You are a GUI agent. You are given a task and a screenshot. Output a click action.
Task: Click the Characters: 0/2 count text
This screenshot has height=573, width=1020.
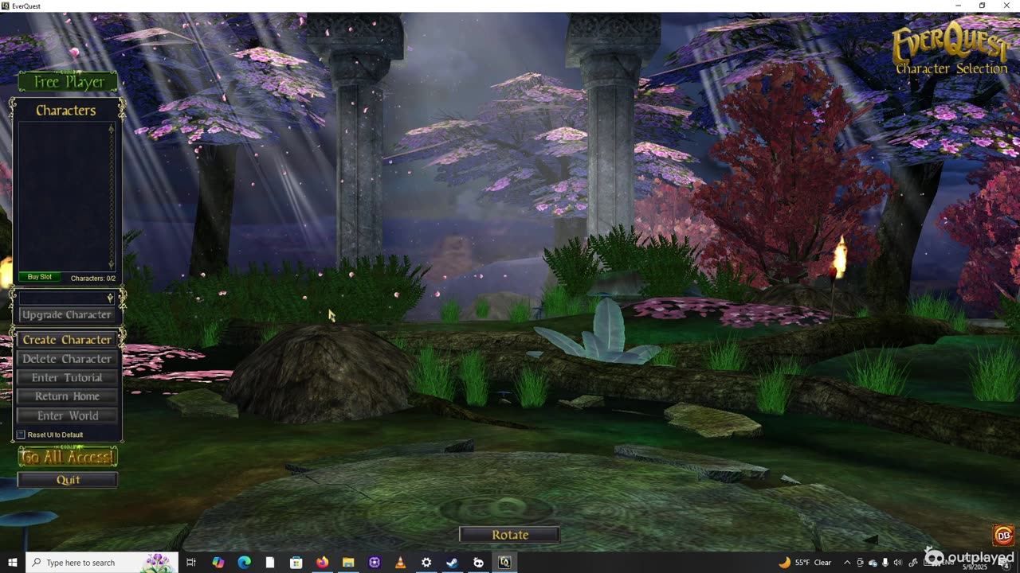pos(93,279)
